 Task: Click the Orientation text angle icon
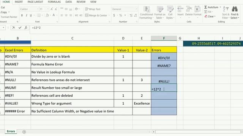[77, 9]
